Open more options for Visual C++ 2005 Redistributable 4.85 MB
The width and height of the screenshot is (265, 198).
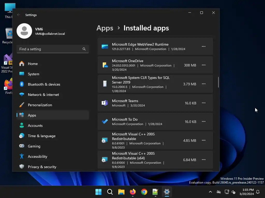coord(204,141)
